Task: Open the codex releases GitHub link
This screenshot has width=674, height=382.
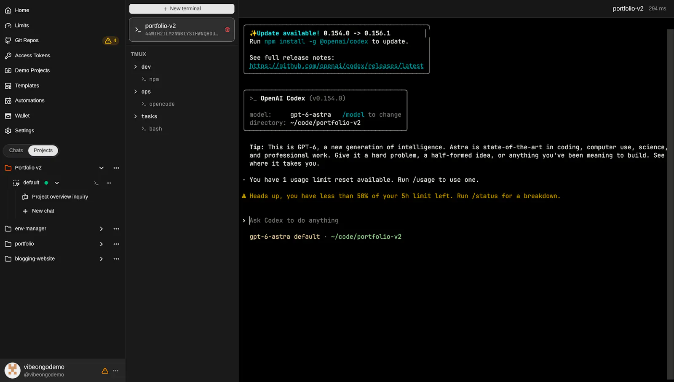Action: 337,66
